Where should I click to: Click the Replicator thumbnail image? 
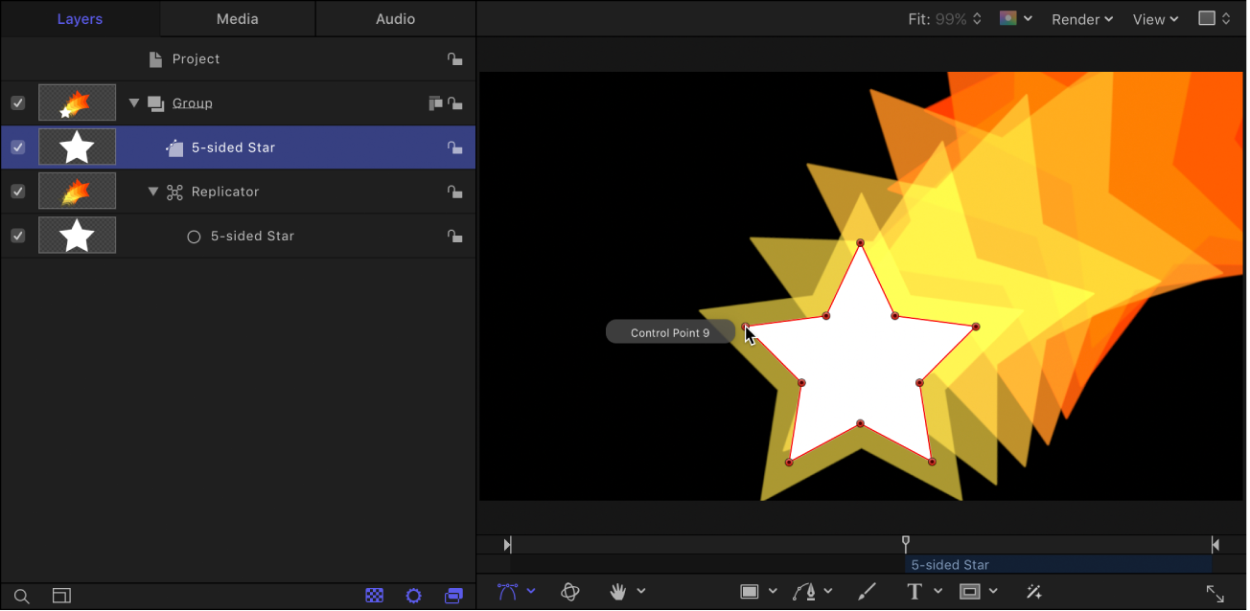77,191
